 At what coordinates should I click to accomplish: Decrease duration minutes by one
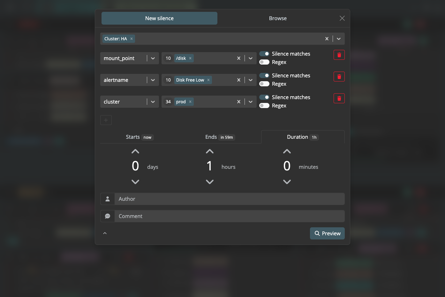(287, 182)
